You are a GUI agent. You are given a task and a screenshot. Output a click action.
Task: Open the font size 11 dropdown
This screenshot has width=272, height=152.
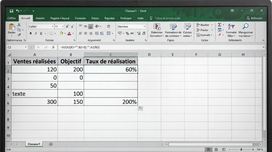pos(63,27)
